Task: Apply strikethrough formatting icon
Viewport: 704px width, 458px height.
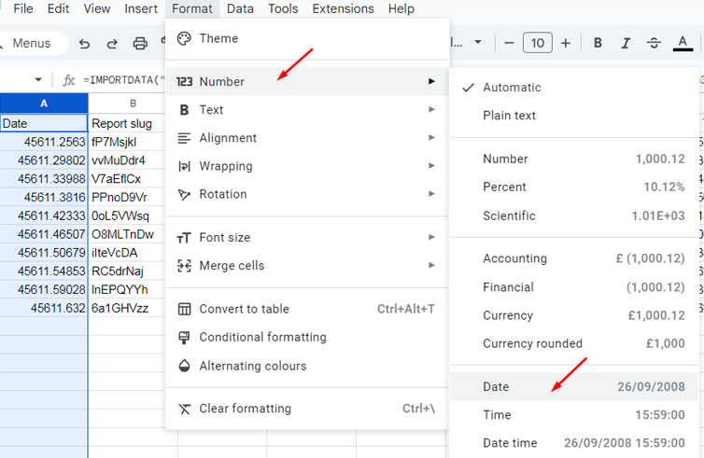Action: [x=654, y=43]
